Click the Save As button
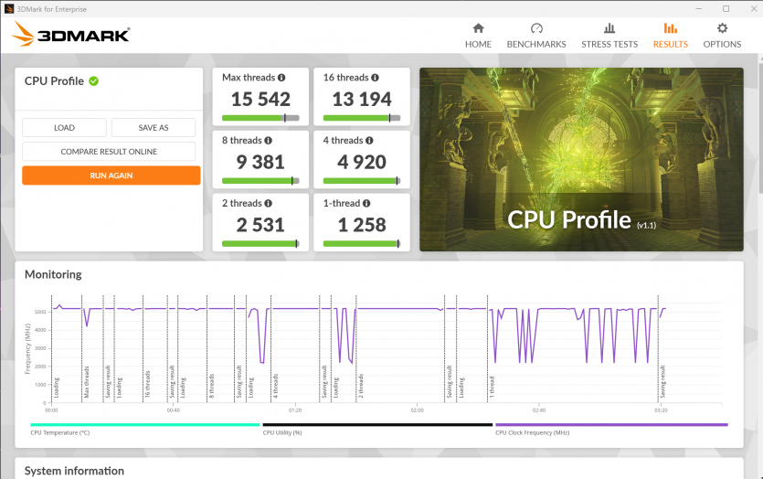The height and width of the screenshot is (479, 763). tap(154, 128)
